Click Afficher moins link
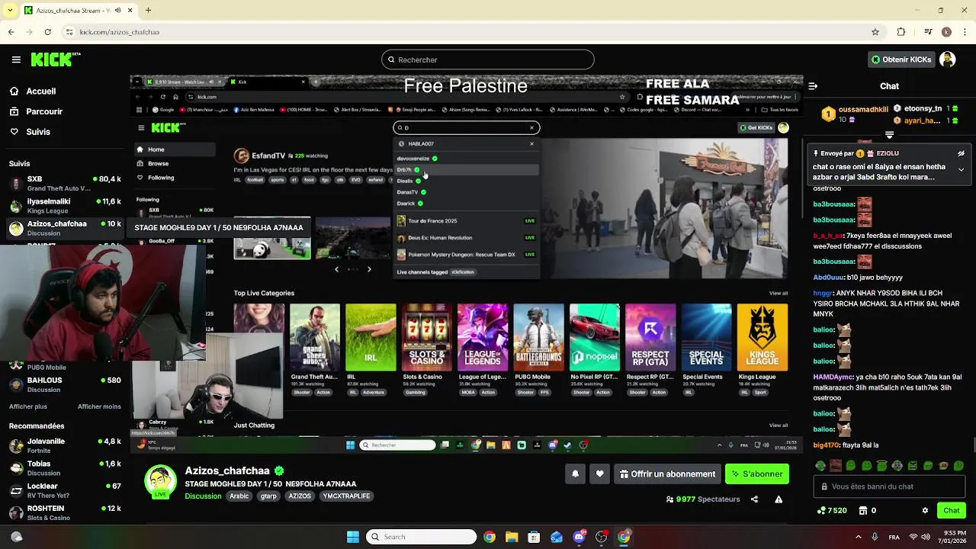Screen dimensions: 976x549 coord(99,406)
